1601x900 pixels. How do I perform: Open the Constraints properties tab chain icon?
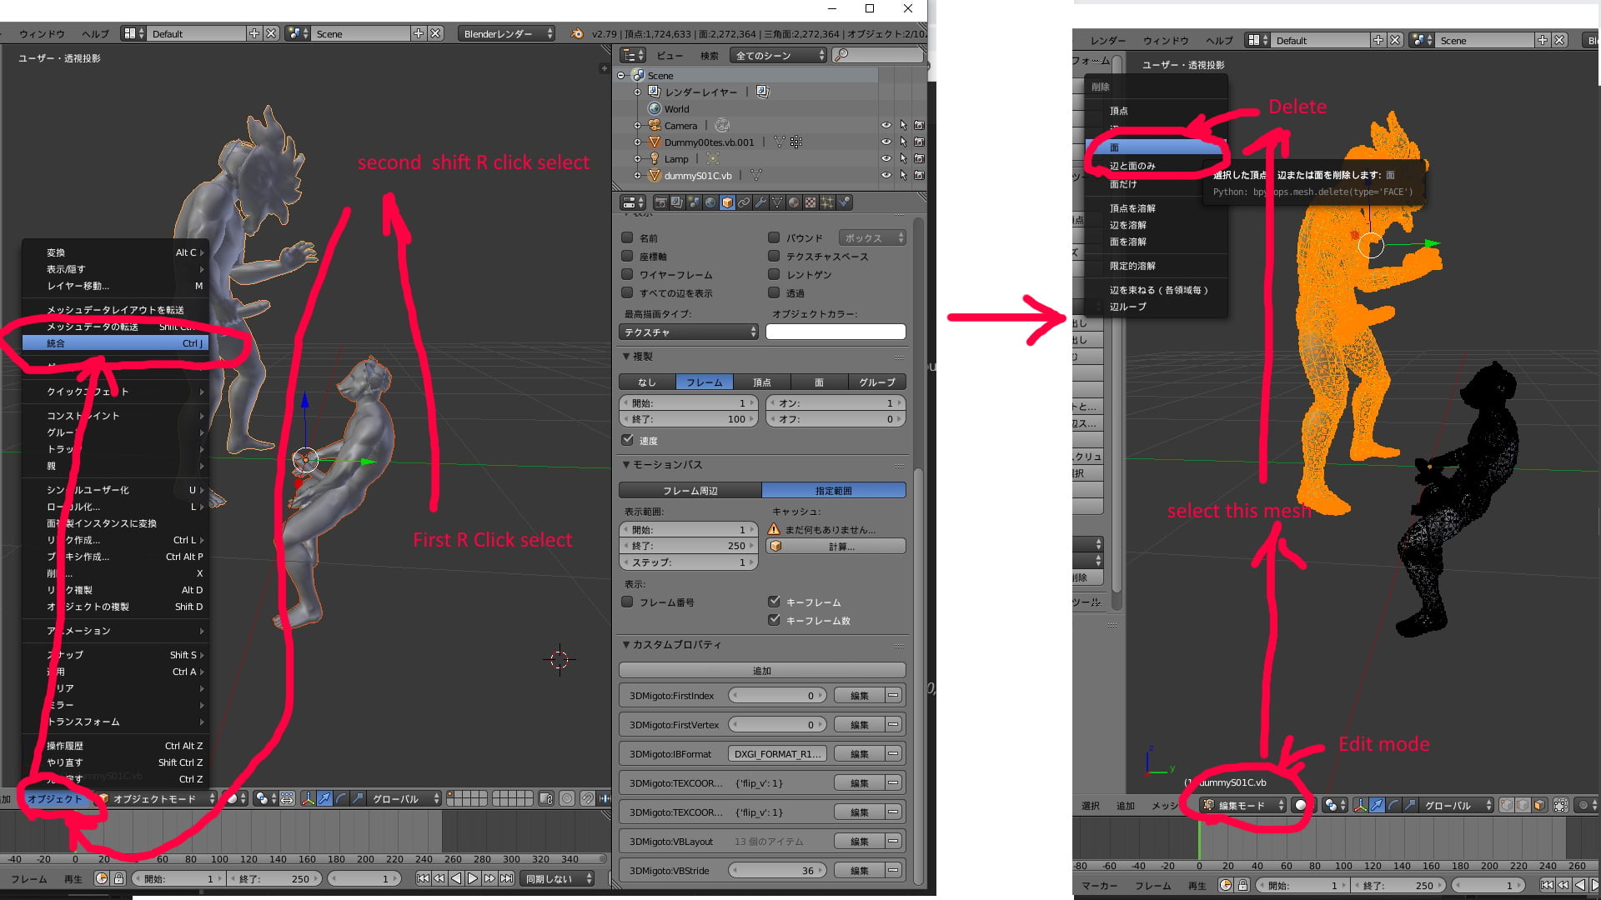click(x=744, y=202)
